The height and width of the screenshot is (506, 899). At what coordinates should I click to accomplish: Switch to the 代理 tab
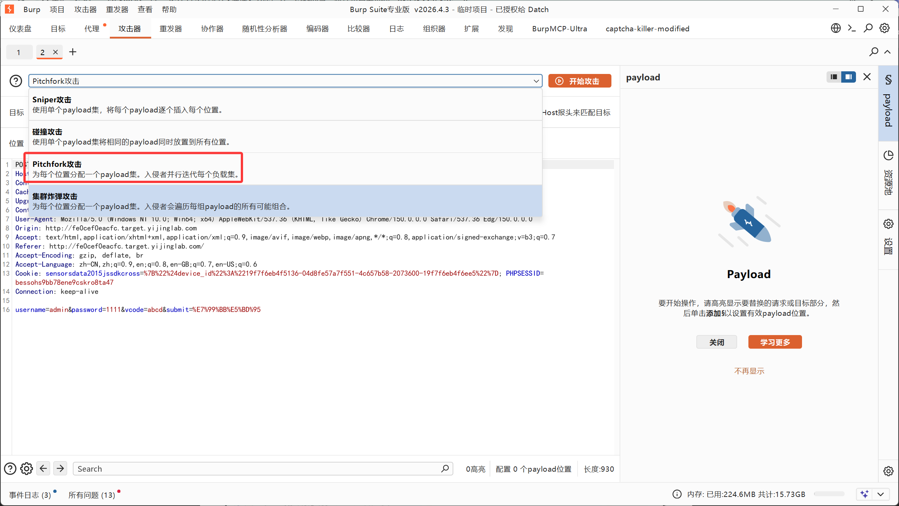pyautogui.click(x=92, y=29)
